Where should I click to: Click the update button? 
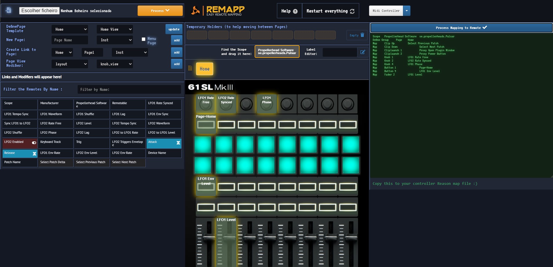174,29
